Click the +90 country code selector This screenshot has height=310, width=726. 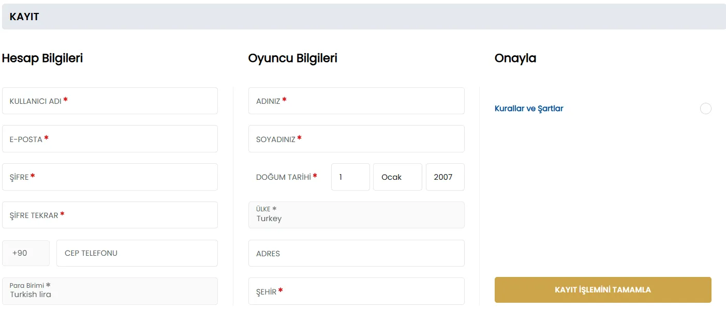(x=26, y=253)
